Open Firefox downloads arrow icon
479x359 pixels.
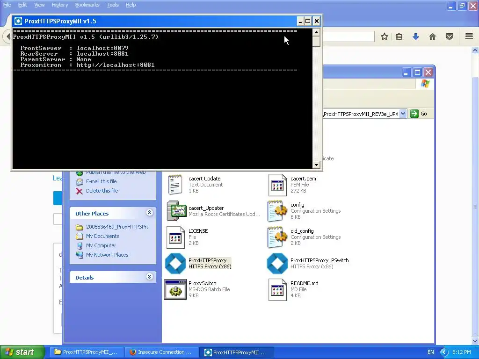[x=416, y=36]
